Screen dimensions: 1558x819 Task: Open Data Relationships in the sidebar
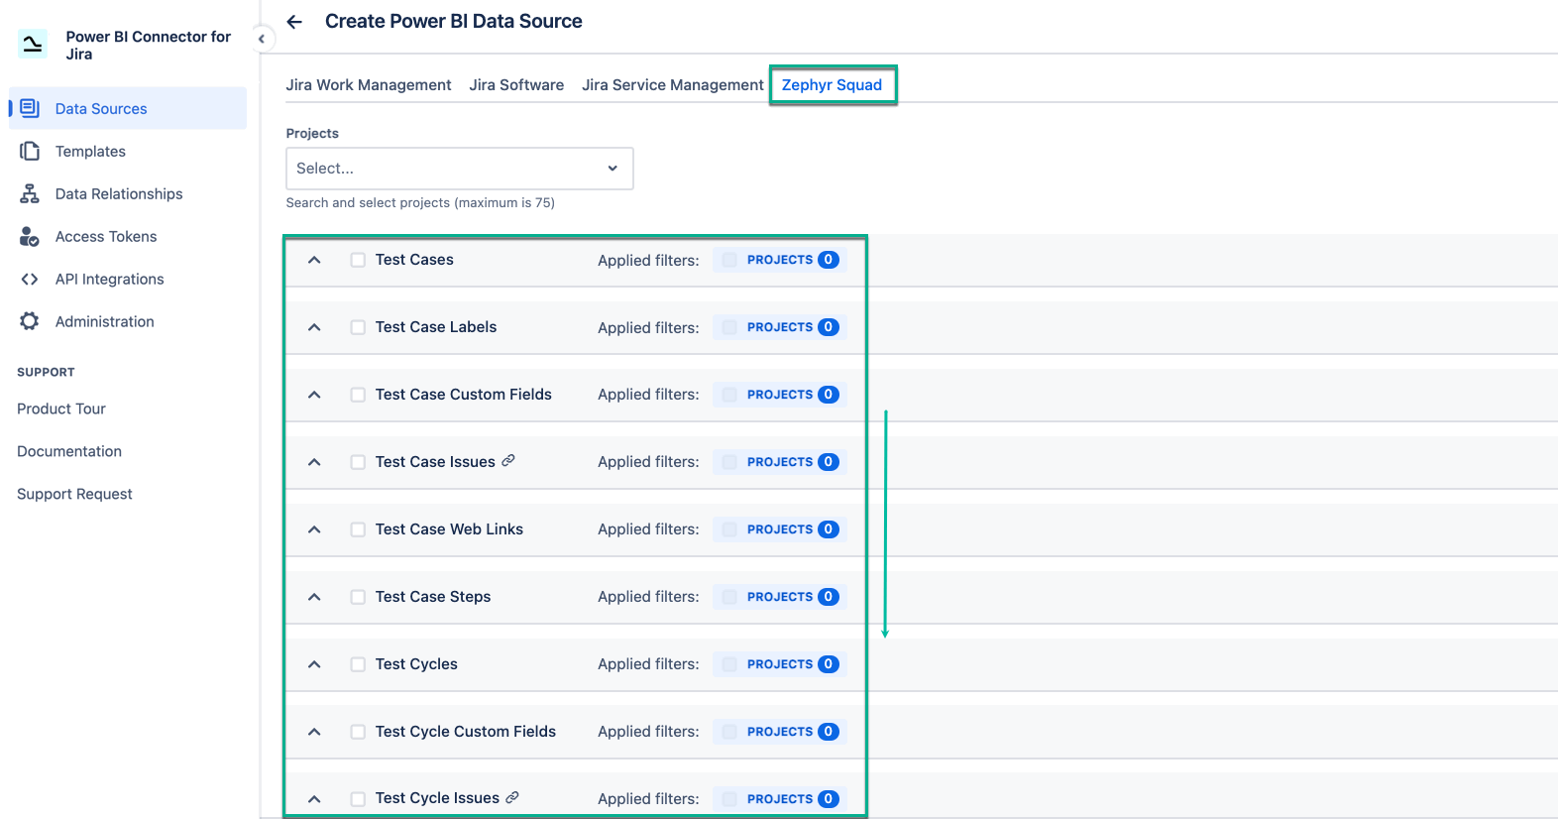pyautogui.click(x=128, y=193)
